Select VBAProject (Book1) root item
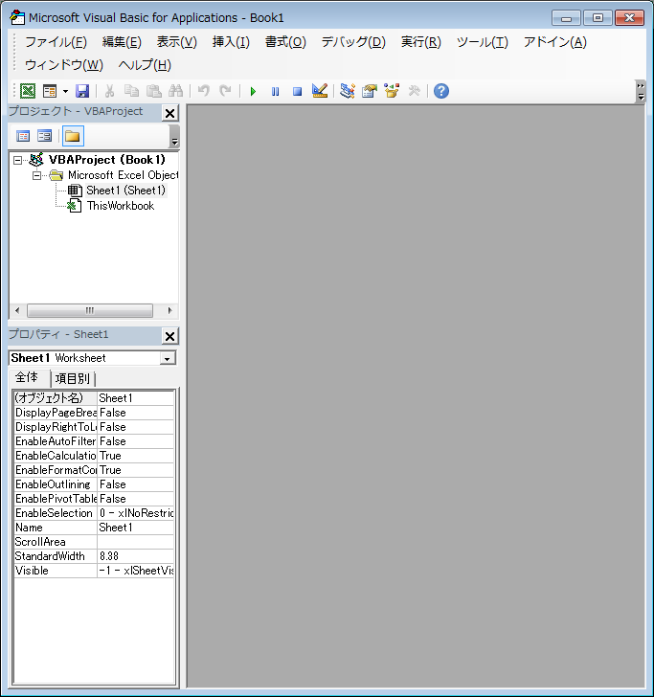This screenshot has height=697, width=654. (x=106, y=160)
